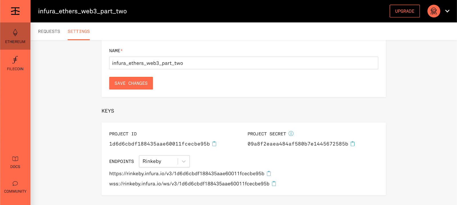Click the KEYS section heading

click(x=108, y=111)
